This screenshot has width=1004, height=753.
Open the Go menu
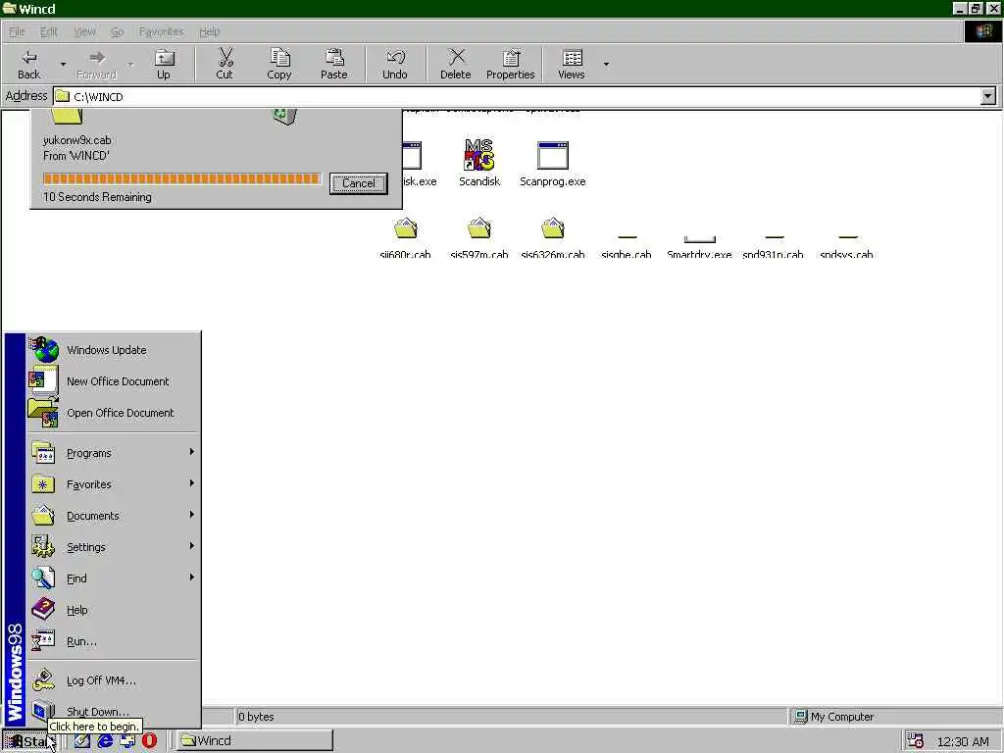117,31
